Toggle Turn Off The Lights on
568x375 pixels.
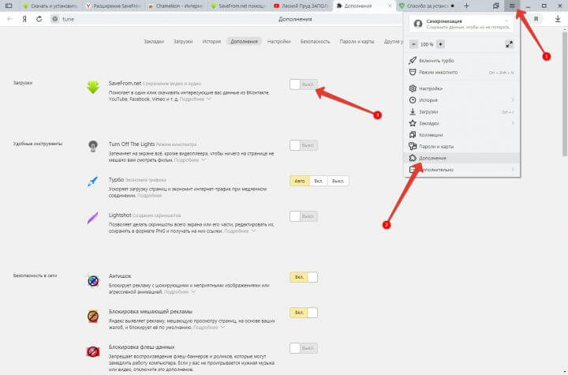tap(304, 145)
